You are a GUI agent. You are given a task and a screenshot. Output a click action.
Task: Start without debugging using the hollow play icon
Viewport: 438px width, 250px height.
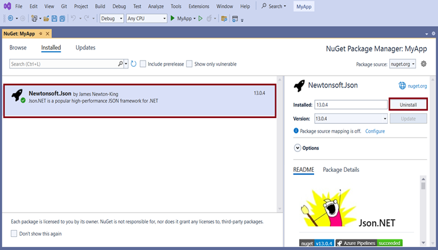200,19
